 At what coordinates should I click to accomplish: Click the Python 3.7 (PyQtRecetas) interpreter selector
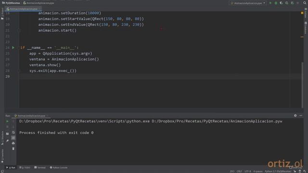click(x=278, y=172)
